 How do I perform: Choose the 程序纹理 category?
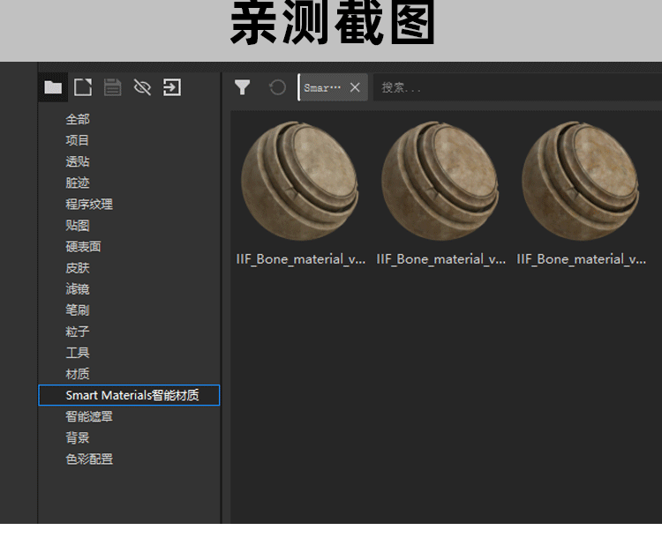tap(89, 204)
